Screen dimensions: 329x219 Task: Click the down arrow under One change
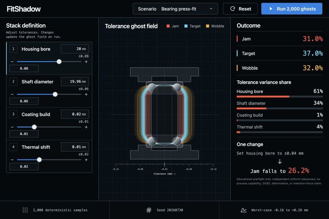pos(280,161)
